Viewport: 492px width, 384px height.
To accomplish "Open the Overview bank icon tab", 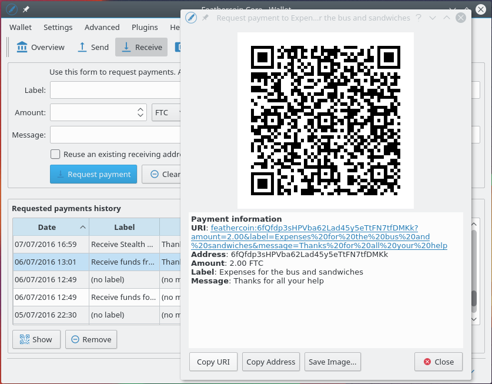I will pos(41,47).
